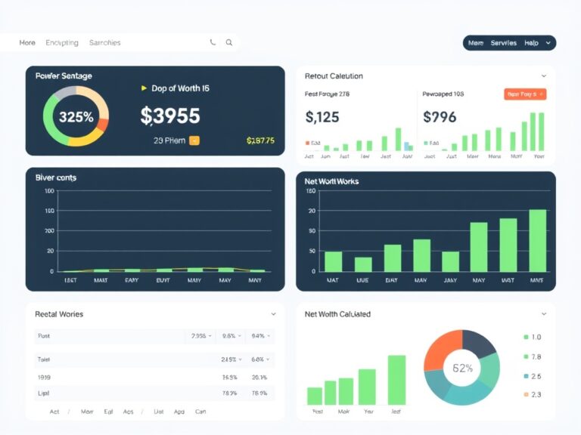Image resolution: width=581 pixels, height=435 pixels.
Task: Click the orange button above $796 chart
Action: [x=525, y=94]
